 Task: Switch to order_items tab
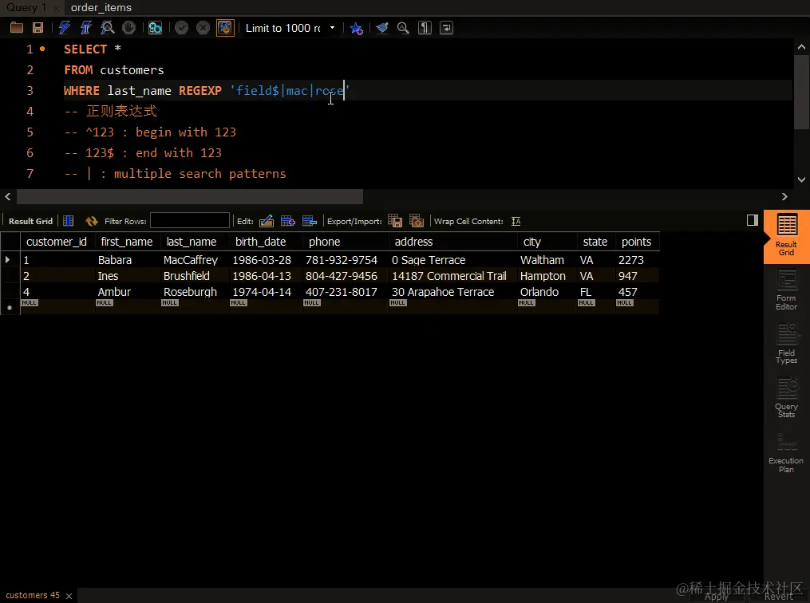[101, 7]
